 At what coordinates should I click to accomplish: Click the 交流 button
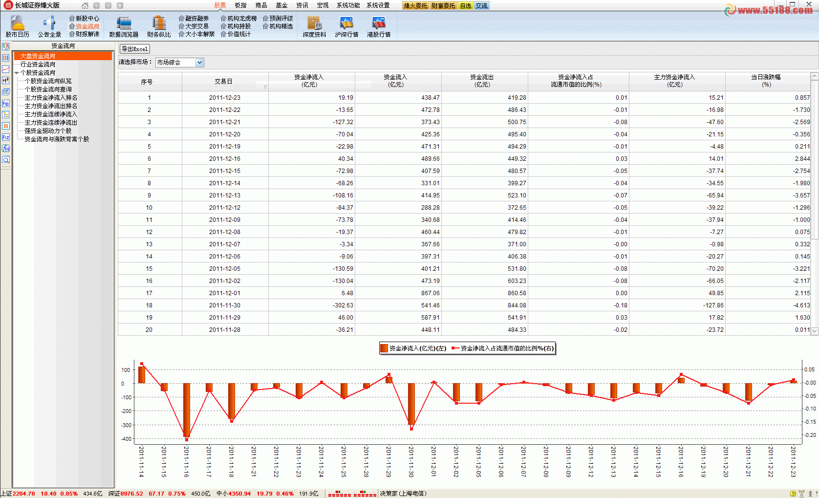482,6
